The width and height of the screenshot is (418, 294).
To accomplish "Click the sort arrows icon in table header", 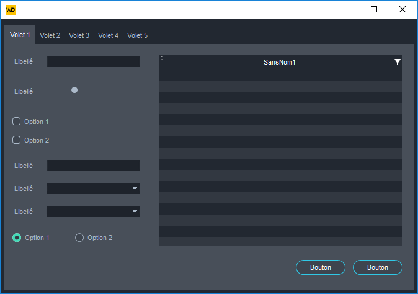I will click(x=162, y=58).
